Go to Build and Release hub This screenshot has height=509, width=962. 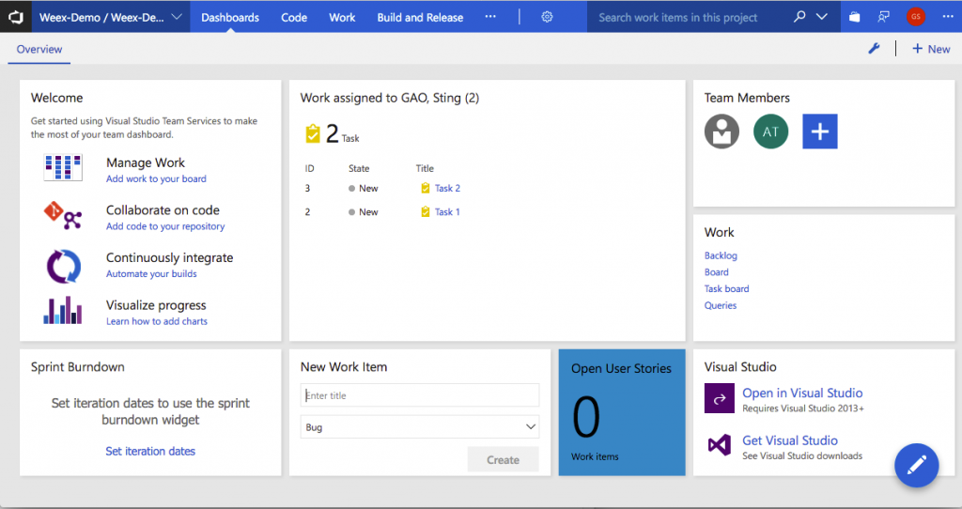coord(420,17)
